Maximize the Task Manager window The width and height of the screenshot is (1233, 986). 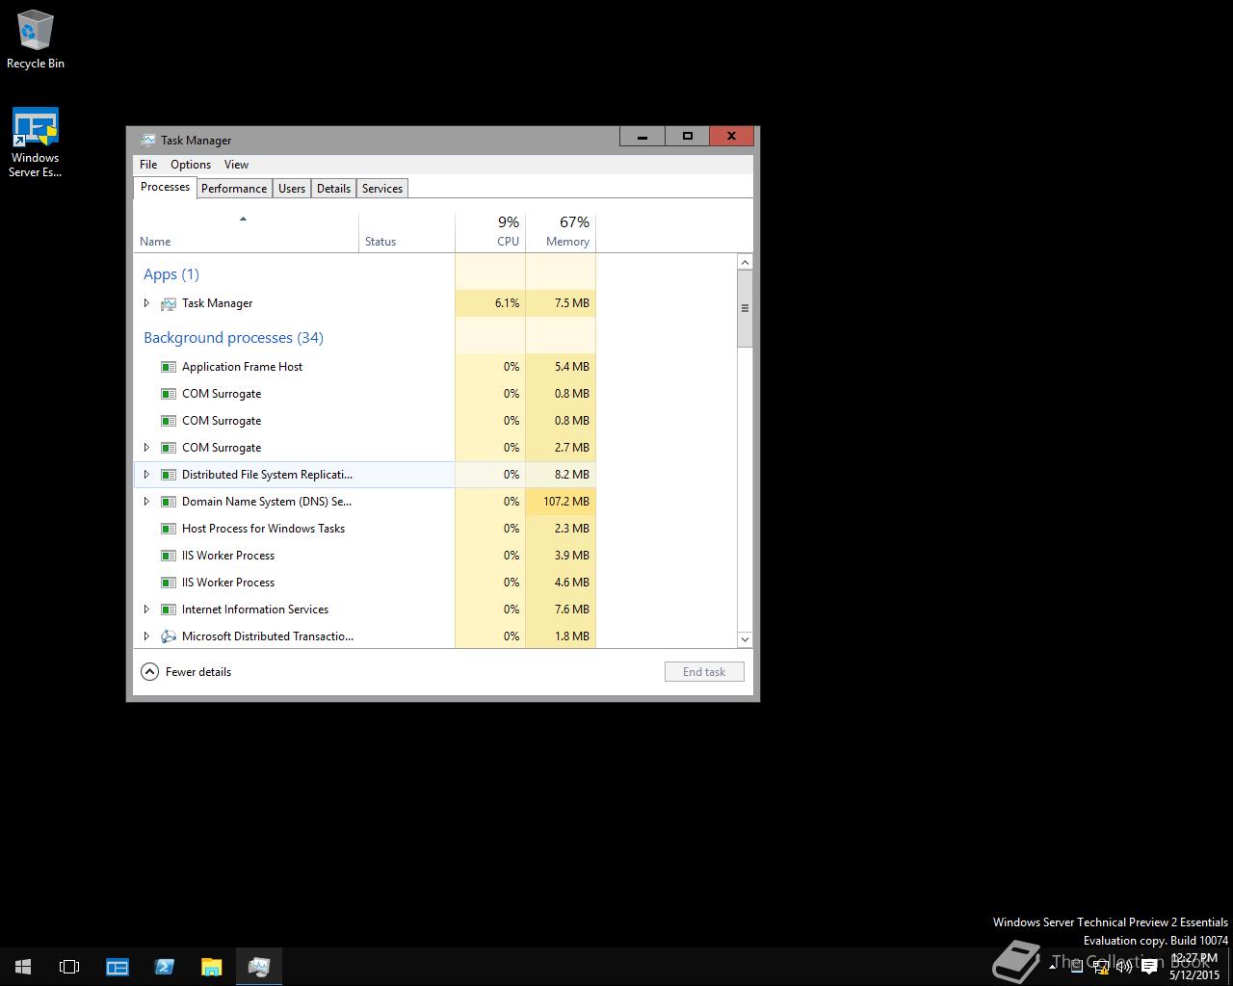pos(687,137)
